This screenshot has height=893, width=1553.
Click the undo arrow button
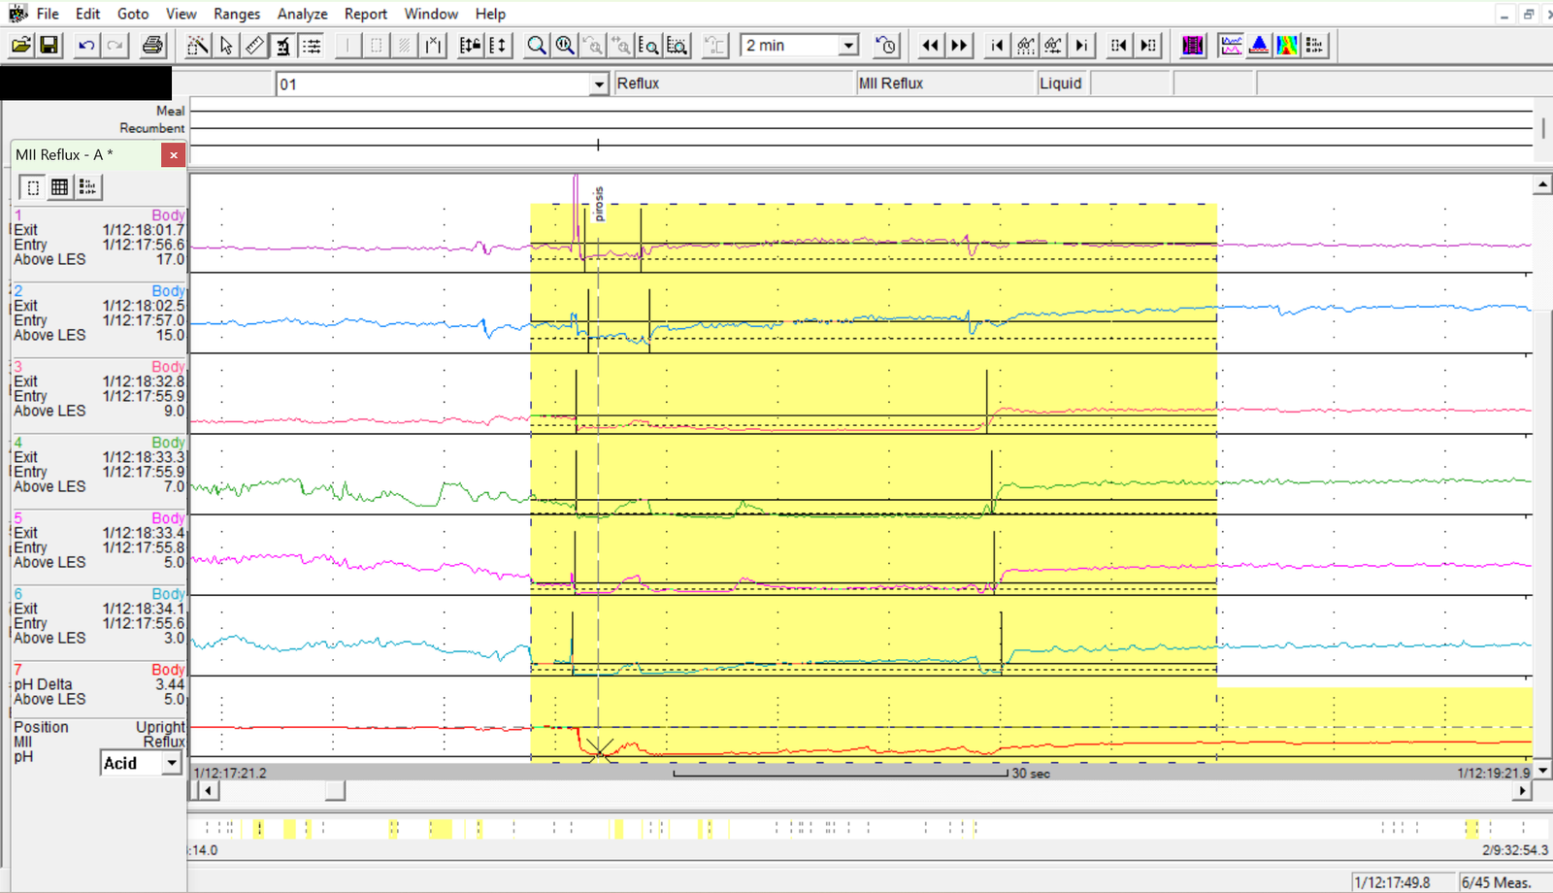(86, 46)
